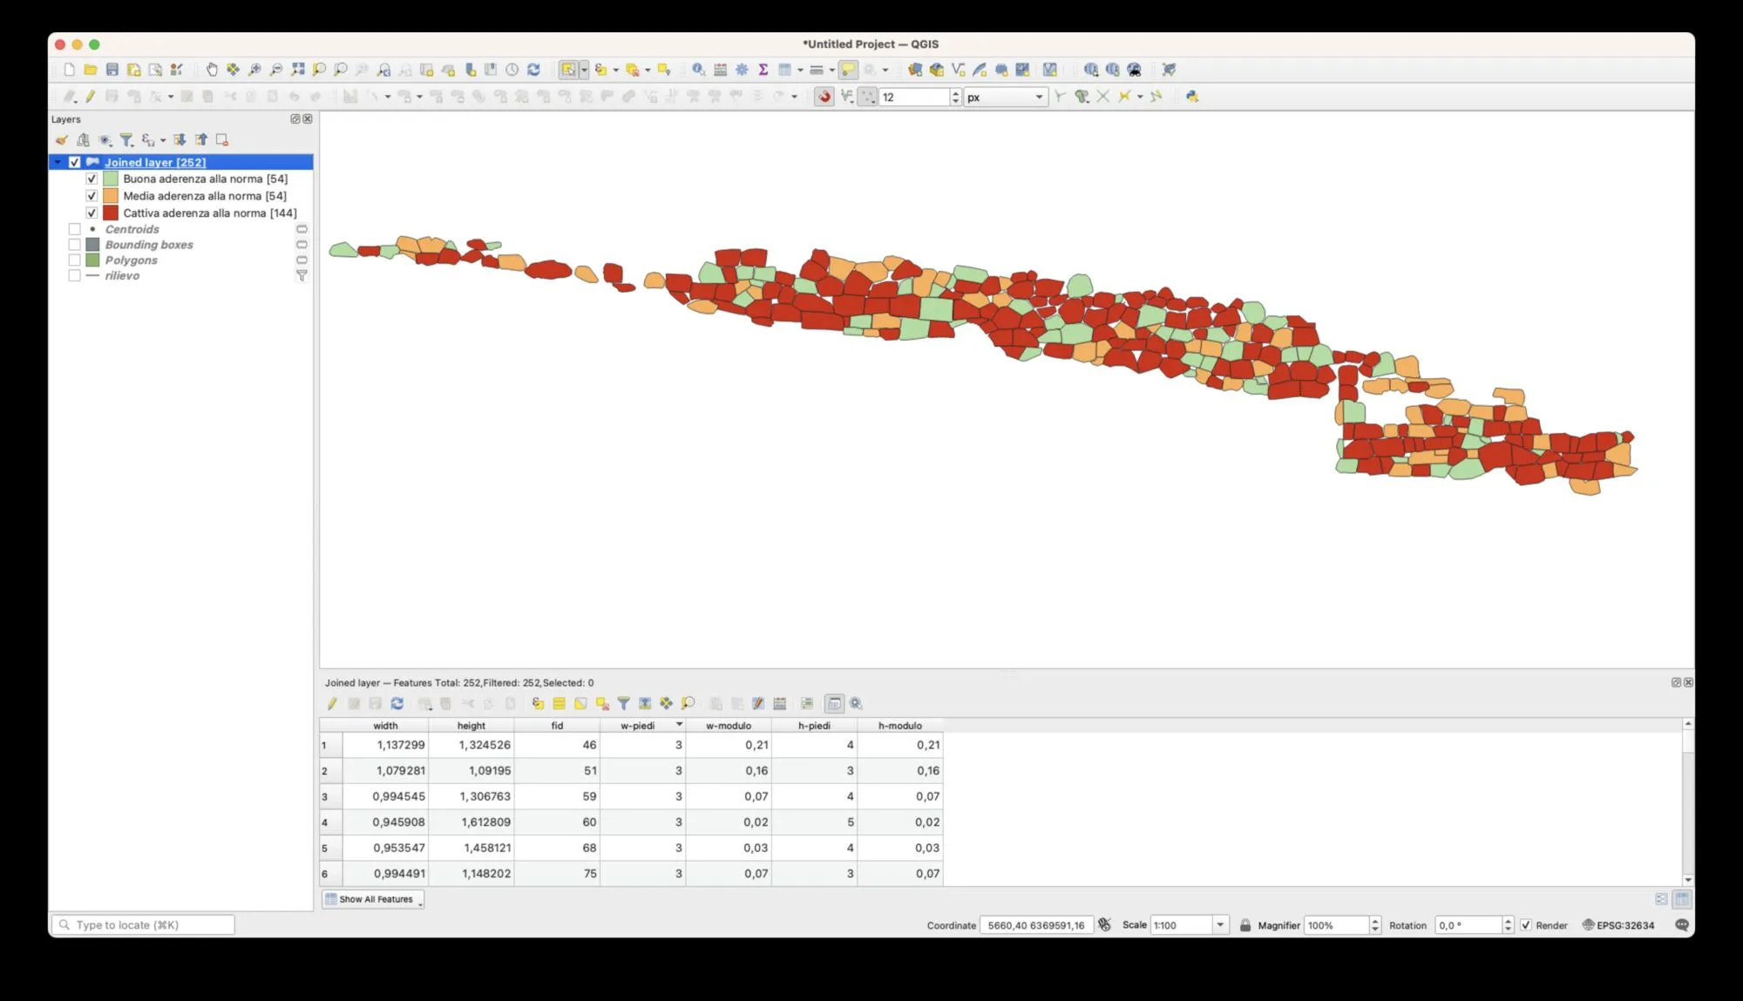
Task: Select the Pan Map hand tool
Action: [x=212, y=70]
